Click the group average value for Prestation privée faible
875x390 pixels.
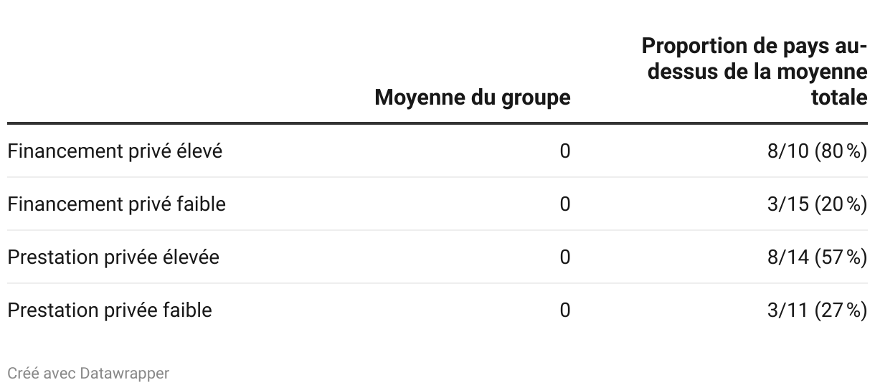click(565, 310)
